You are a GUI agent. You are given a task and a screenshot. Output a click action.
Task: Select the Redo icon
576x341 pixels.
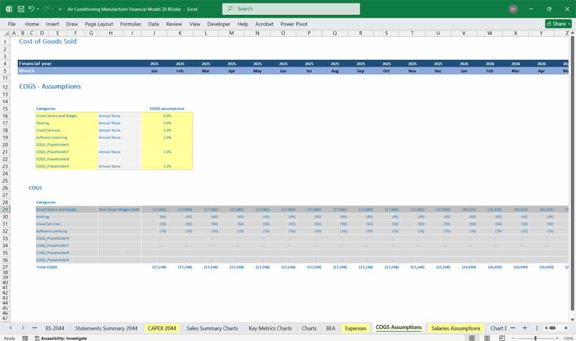46,9
